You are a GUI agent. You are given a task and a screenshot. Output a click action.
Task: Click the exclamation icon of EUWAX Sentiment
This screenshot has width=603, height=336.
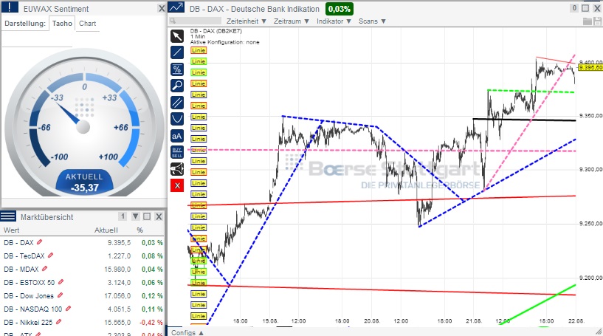[10, 7]
